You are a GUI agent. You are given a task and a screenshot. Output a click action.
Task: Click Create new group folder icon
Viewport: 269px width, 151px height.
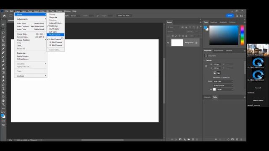point(189,139)
